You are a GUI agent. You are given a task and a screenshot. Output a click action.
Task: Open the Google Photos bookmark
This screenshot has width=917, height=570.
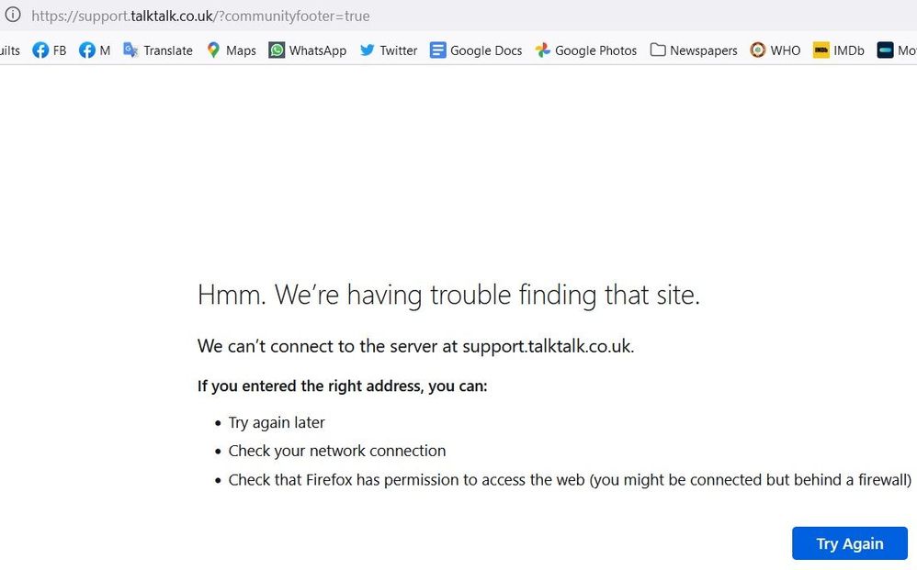click(x=585, y=50)
